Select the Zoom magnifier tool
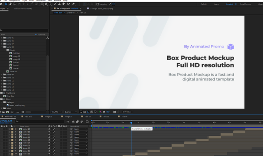The width and height of the screenshot is (263, 156). pyautogui.click(x=14, y=4)
